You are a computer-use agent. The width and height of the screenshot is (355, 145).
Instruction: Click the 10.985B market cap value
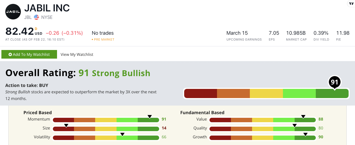(296, 33)
